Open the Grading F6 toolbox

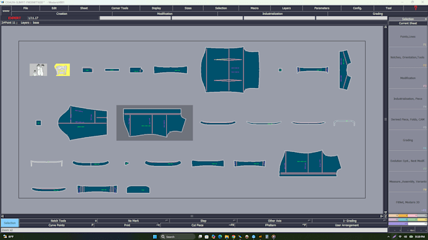point(408,140)
